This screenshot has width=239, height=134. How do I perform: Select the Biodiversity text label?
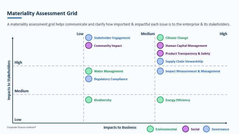103,100
